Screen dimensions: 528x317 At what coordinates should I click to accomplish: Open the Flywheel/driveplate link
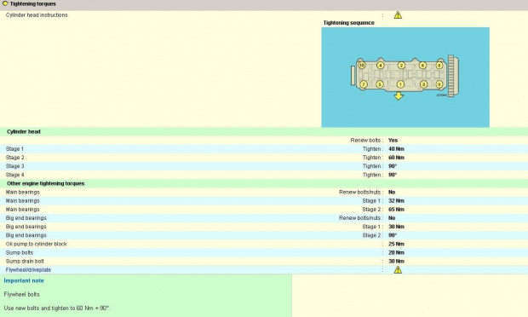coord(28,270)
